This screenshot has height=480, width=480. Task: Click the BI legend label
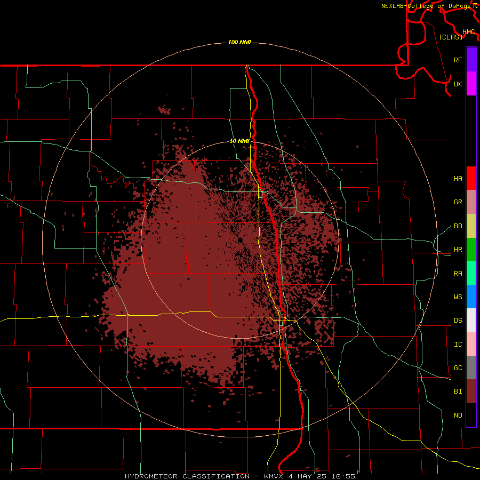(458, 391)
